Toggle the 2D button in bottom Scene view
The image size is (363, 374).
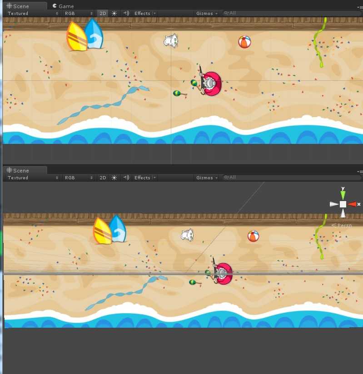click(103, 178)
